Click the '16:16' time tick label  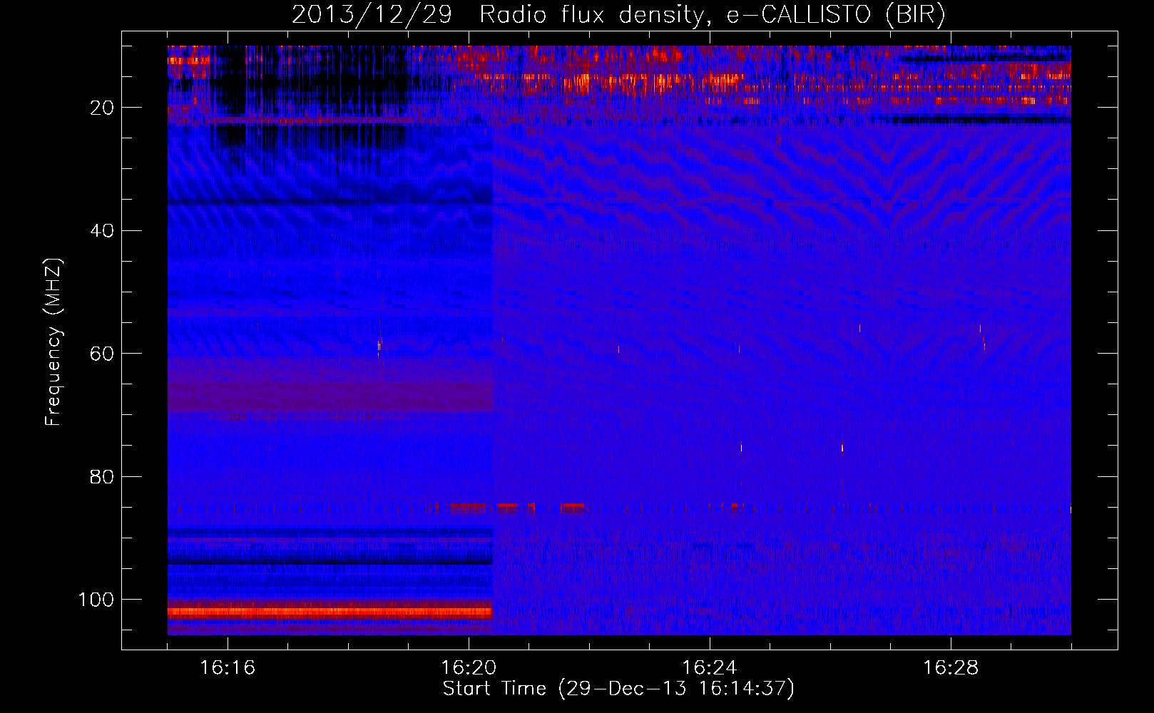(x=228, y=668)
